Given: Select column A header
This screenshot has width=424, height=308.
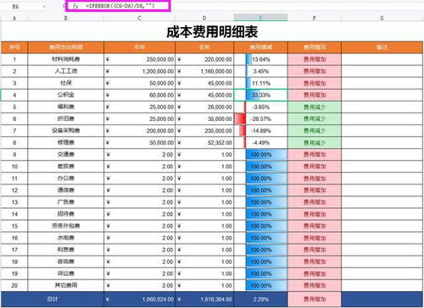Looking at the screenshot, I should [14, 18].
